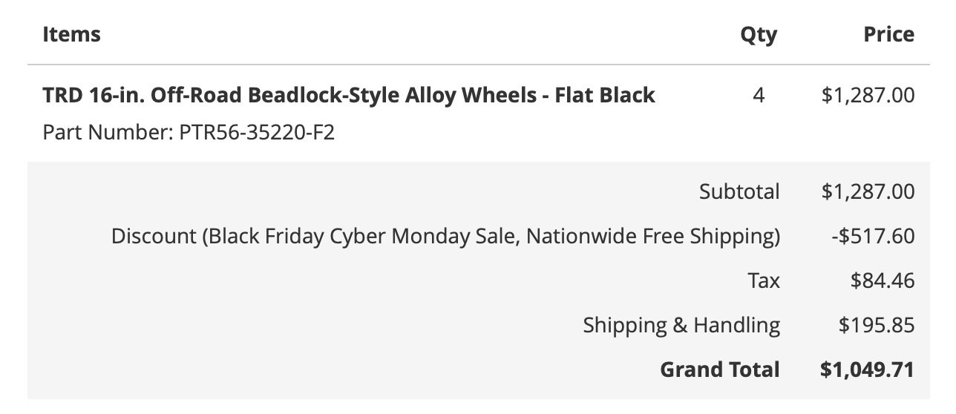Click the Price column header

pyautogui.click(x=889, y=34)
